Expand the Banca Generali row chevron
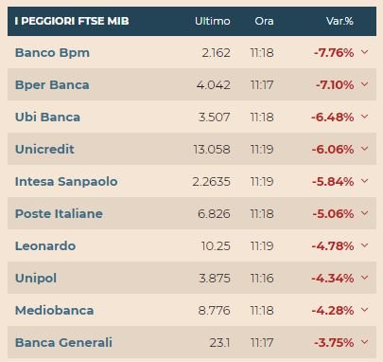Image resolution: width=383 pixels, height=362 pixels. pyautogui.click(x=364, y=342)
